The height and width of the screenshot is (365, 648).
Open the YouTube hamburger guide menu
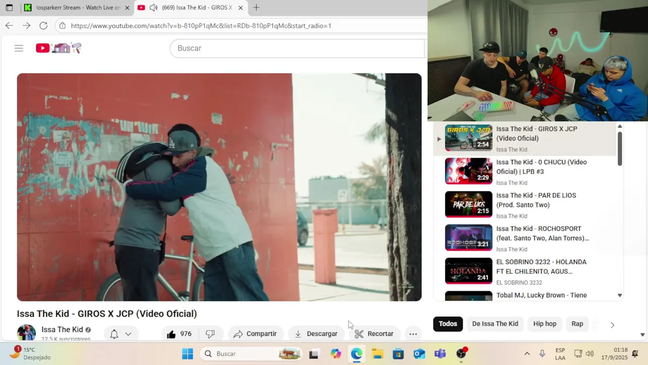[x=19, y=48]
